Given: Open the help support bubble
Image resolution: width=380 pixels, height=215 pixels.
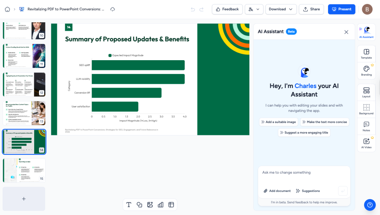Looking at the screenshot, I should coord(370,205).
